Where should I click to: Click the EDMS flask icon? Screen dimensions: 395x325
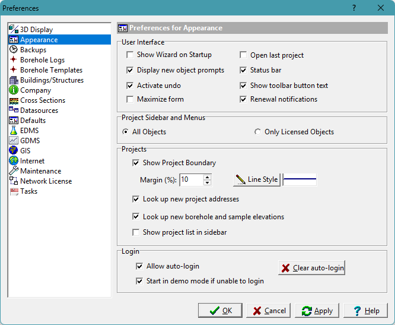coord(14,131)
